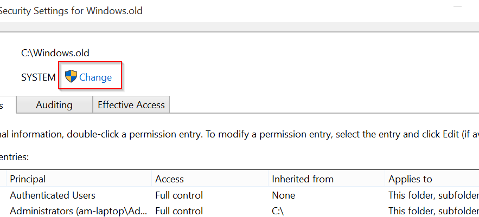Click the SYSTEM owner name
The image size is (479, 217).
point(38,77)
